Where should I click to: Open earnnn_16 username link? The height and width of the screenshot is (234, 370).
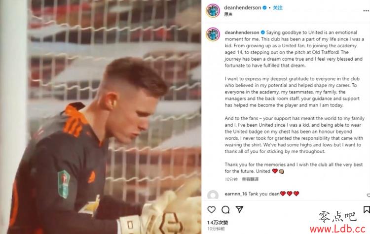pyautogui.click(x=236, y=194)
